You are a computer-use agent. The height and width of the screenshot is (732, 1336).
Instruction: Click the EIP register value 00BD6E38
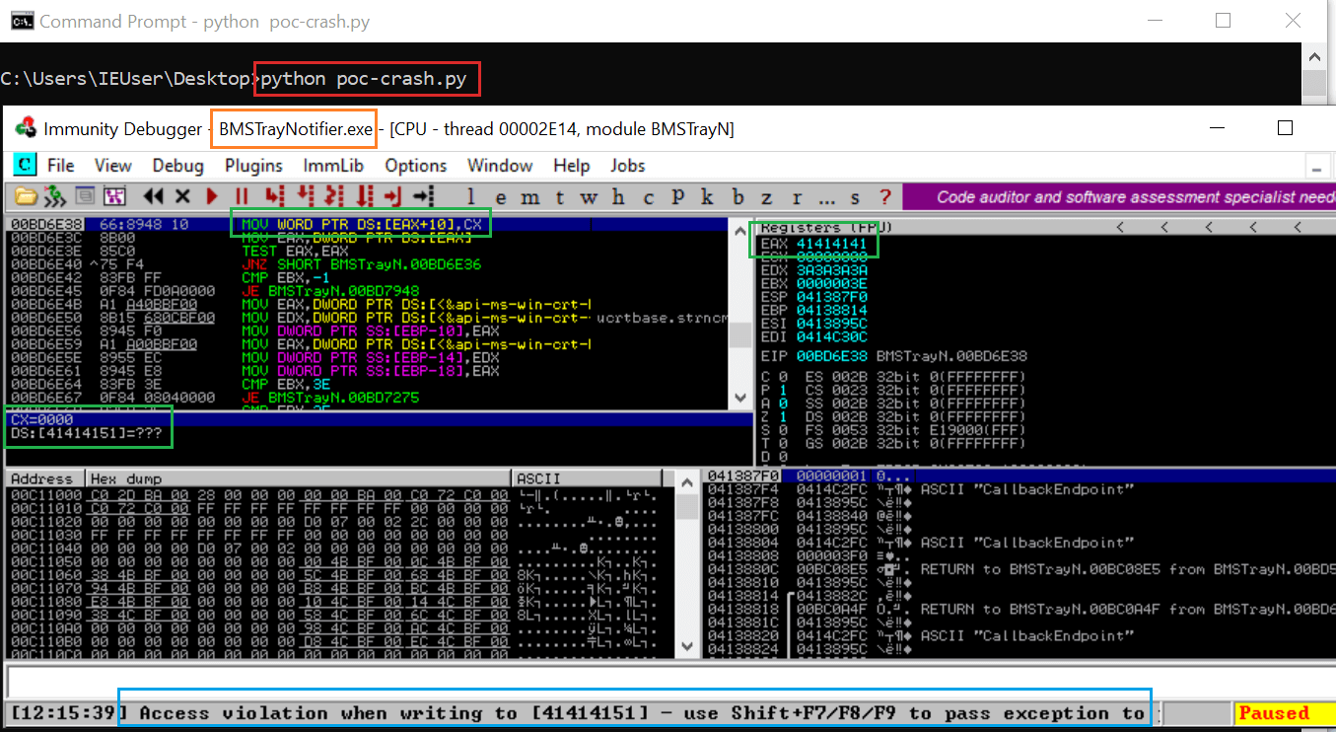(x=831, y=355)
